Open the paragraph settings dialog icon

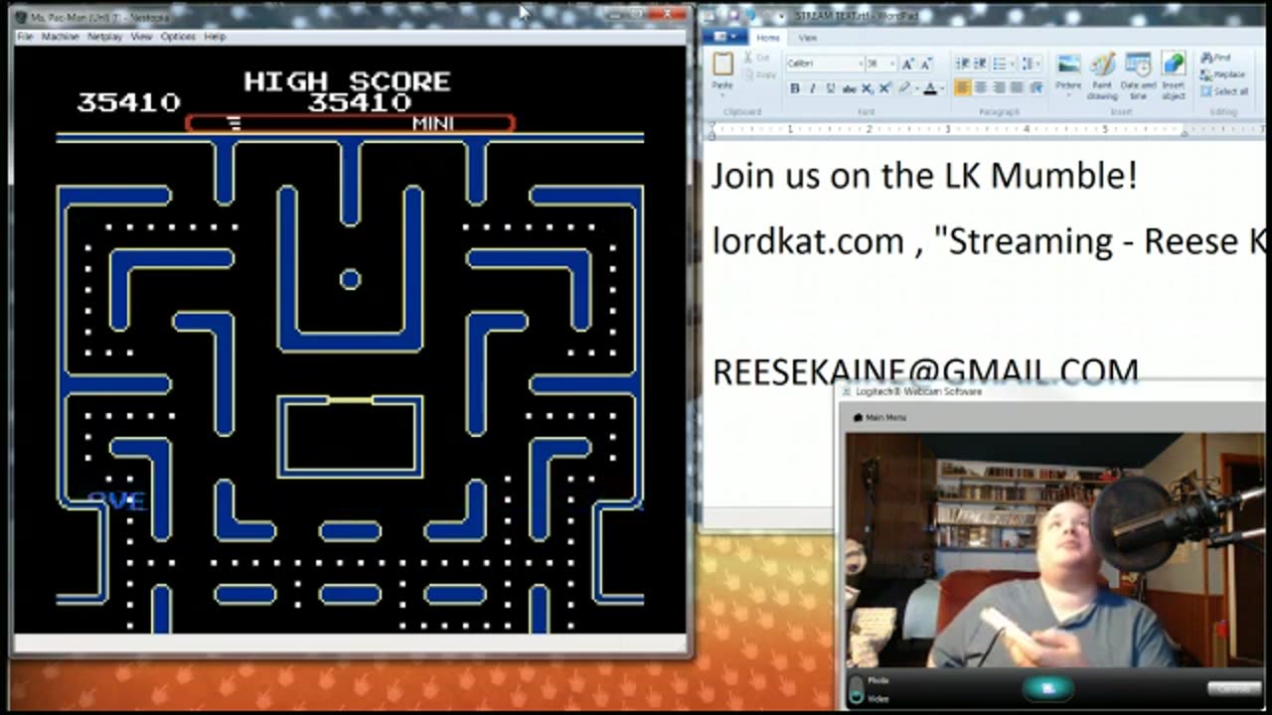1036,88
